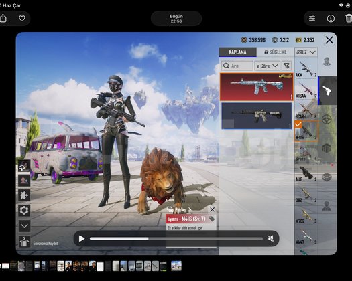The image size is (352, 281).
Task: Click the 358.596 currency counter
Action: pos(253,40)
